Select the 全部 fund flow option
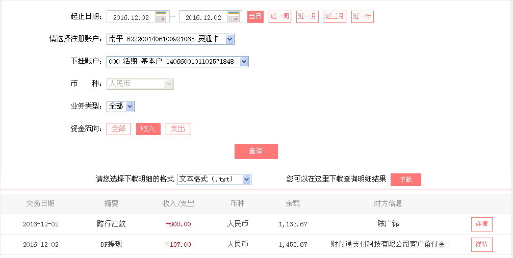This screenshot has height=258, width=513. click(119, 129)
